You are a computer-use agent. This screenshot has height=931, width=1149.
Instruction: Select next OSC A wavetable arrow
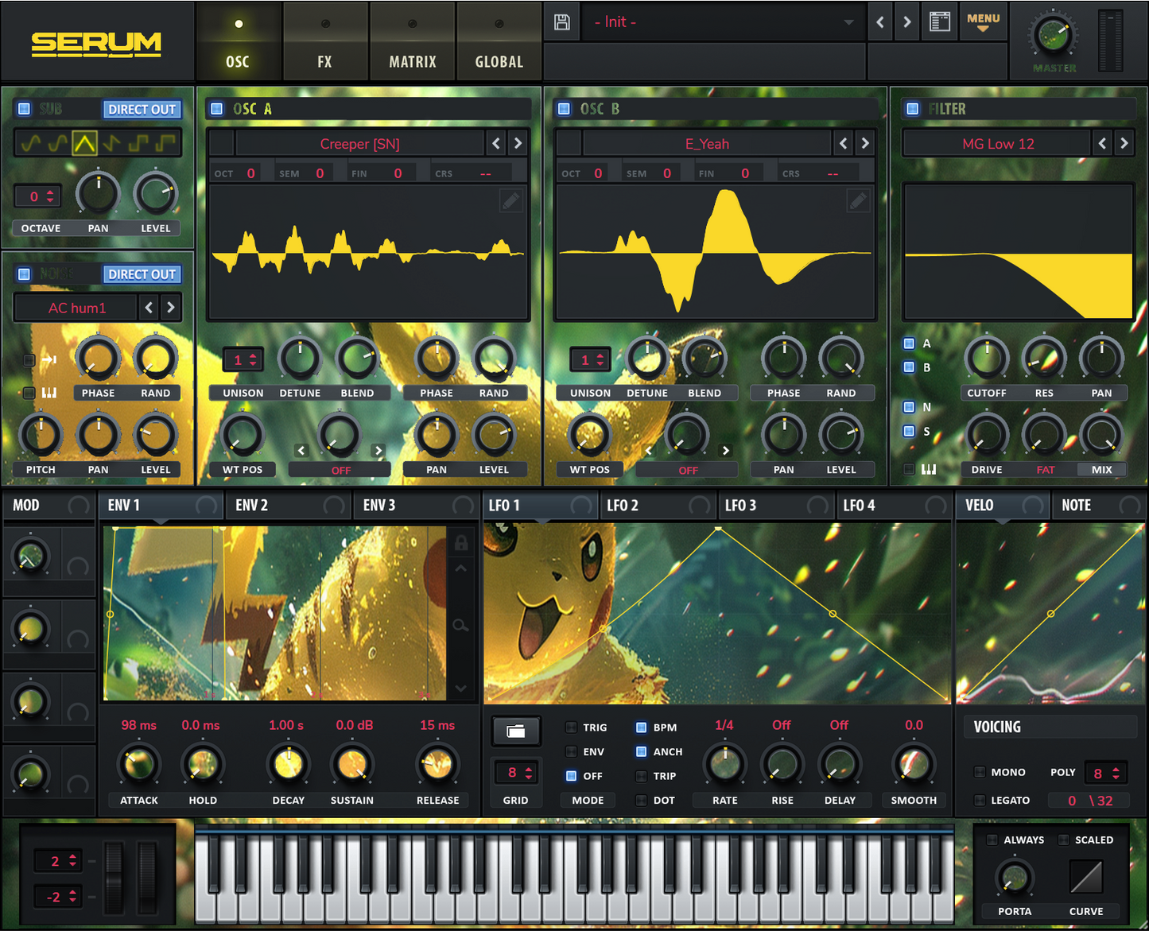pyautogui.click(x=518, y=143)
